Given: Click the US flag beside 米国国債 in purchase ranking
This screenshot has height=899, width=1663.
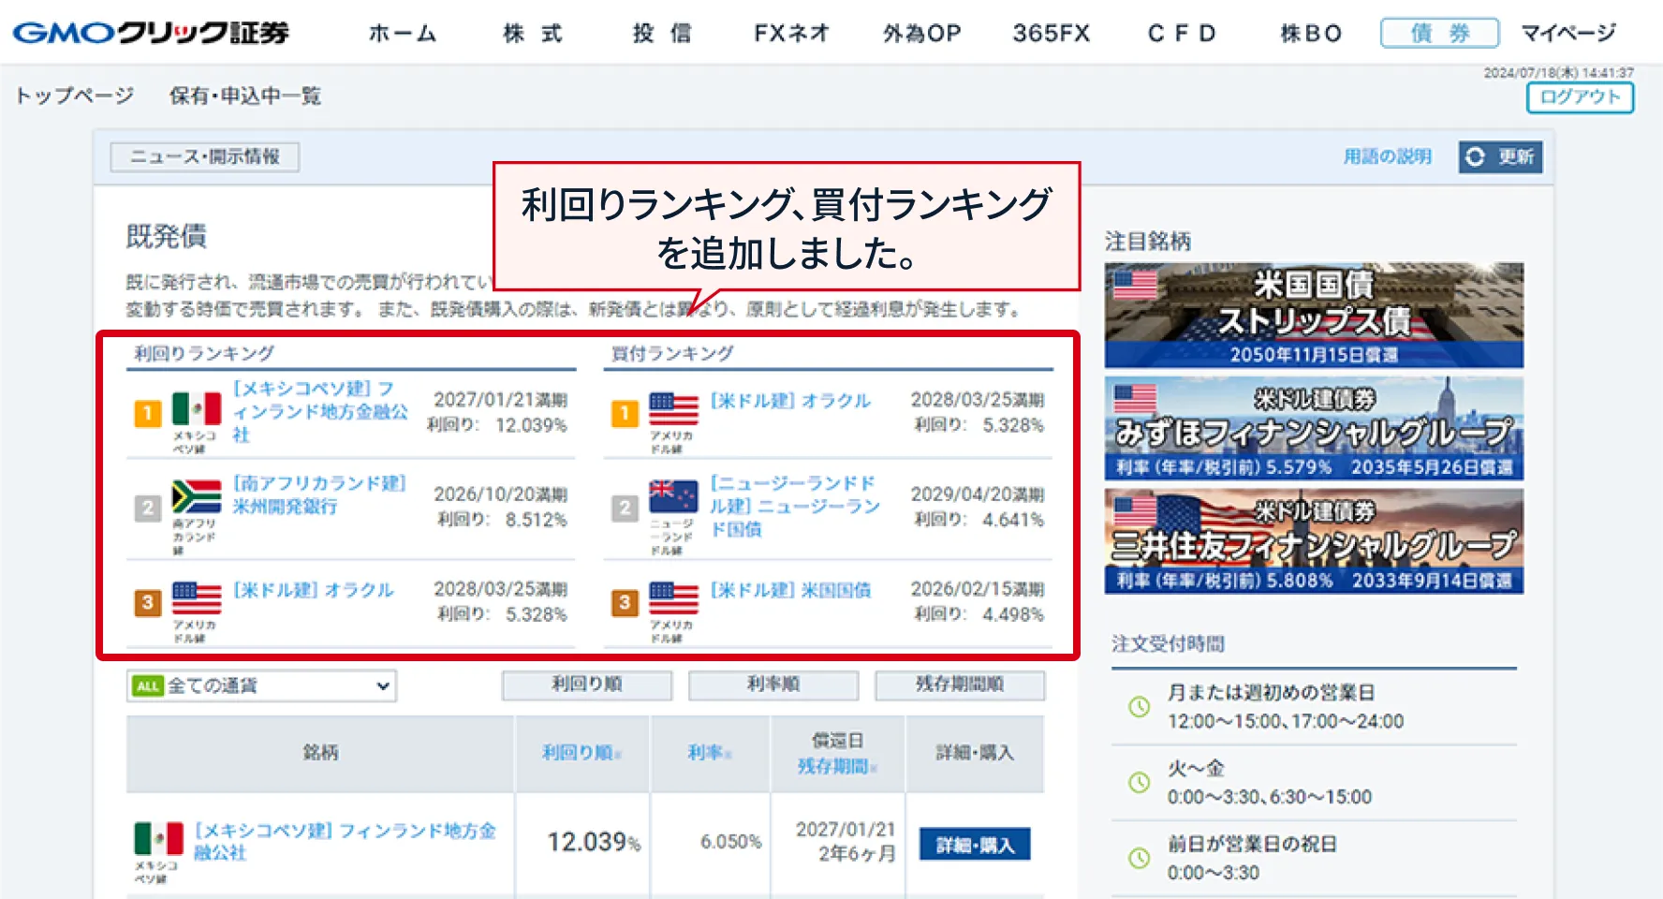Looking at the screenshot, I should pos(673,598).
